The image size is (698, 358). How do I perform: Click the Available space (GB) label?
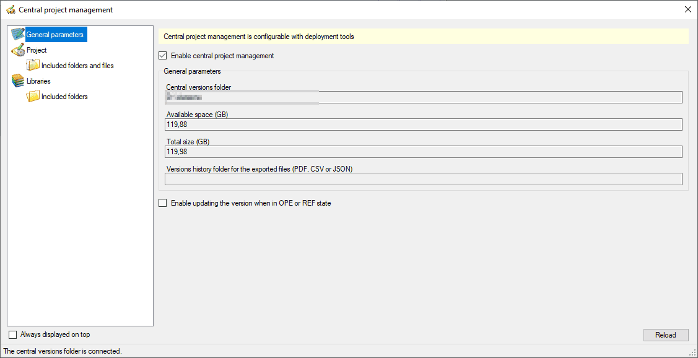pos(197,115)
